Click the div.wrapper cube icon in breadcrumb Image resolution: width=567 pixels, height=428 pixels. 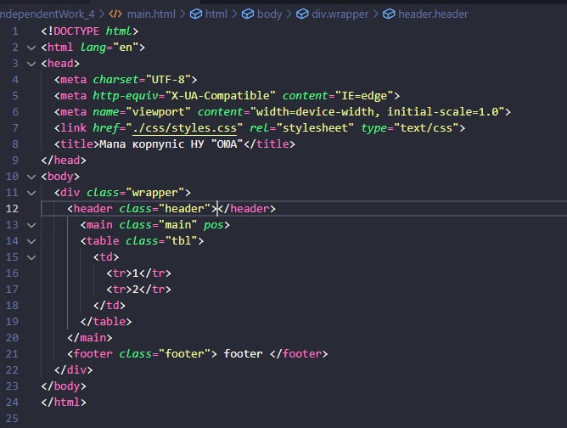point(302,14)
